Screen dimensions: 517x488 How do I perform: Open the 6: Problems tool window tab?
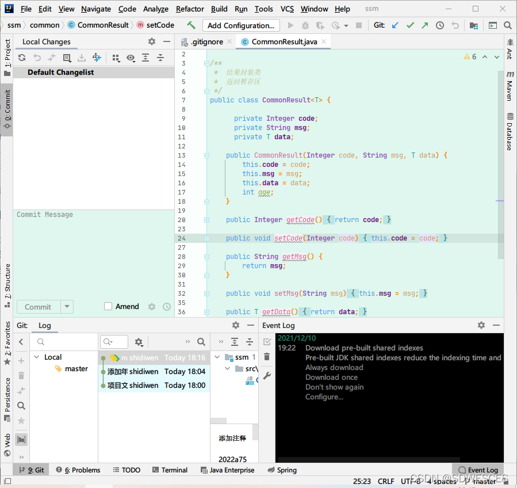tap(78, 470)
